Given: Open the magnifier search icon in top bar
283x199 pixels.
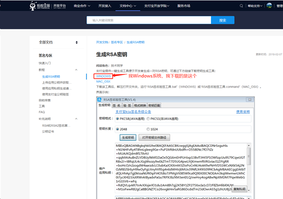Looking at the screenshot, I should coord(241,6).
